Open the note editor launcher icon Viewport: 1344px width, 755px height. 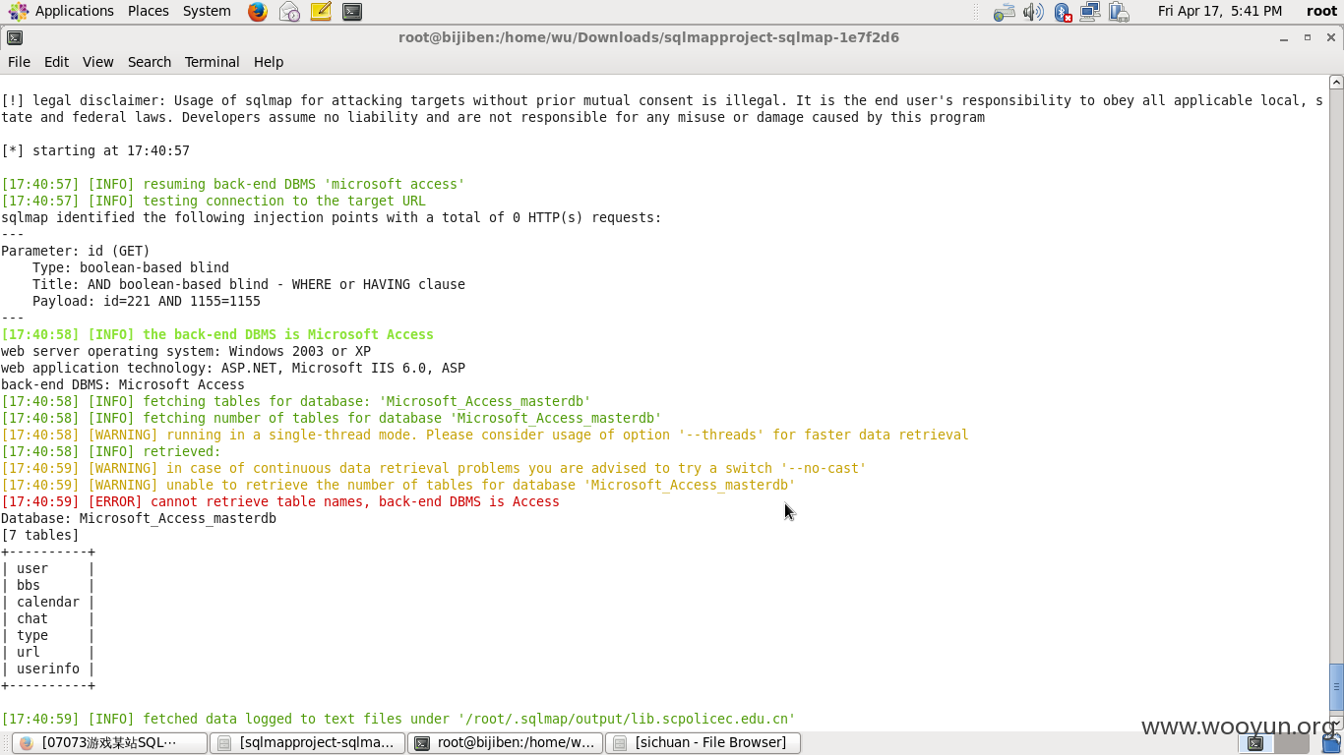(x=321, y=12)
